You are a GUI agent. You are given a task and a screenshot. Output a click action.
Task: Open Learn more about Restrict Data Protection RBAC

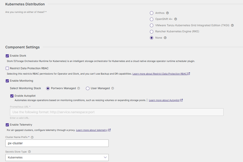point(160,74)
